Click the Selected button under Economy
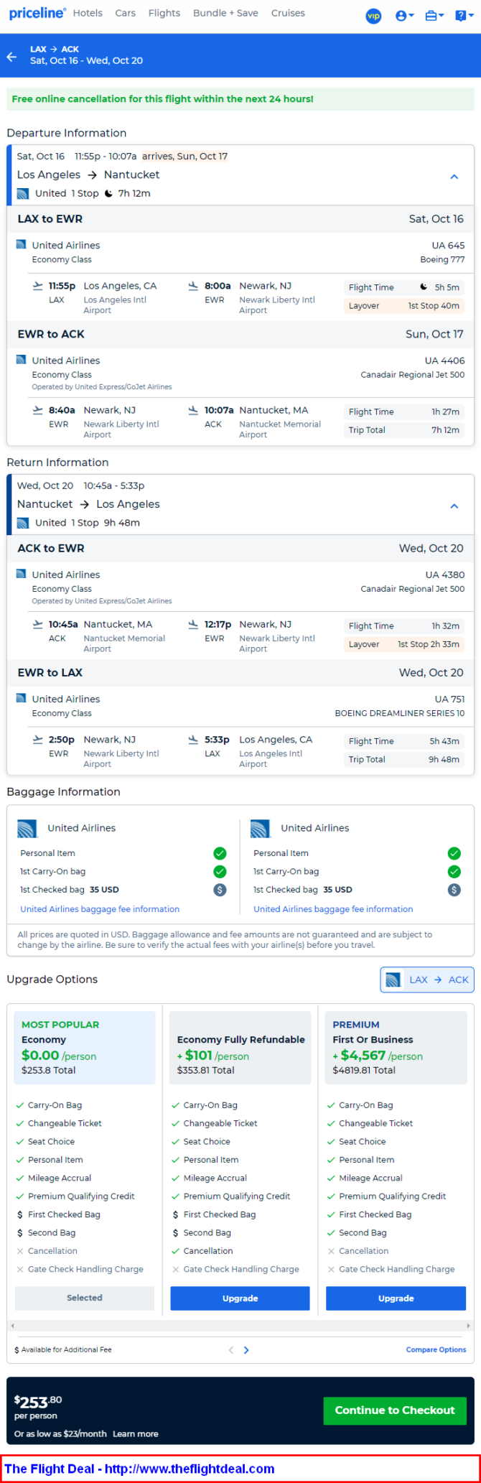 85,1298
